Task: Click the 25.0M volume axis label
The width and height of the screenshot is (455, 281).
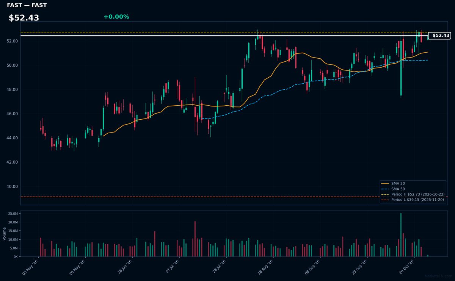Action: tap(13, 214)
